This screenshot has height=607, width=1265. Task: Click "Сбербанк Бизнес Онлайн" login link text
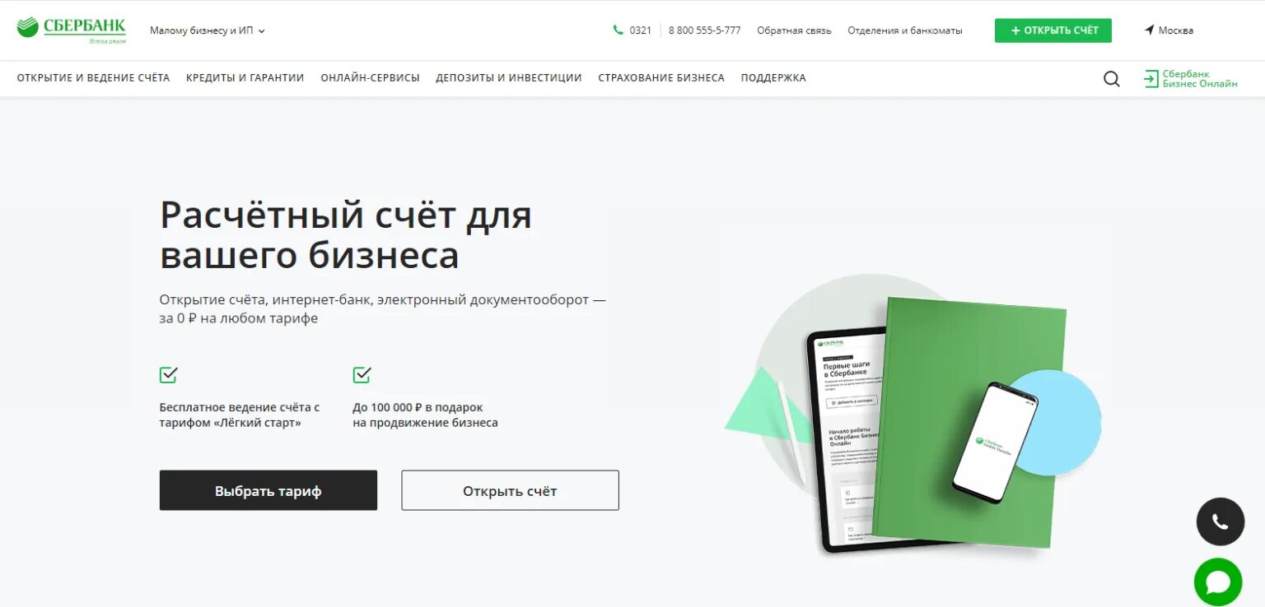coord(1200,79)
